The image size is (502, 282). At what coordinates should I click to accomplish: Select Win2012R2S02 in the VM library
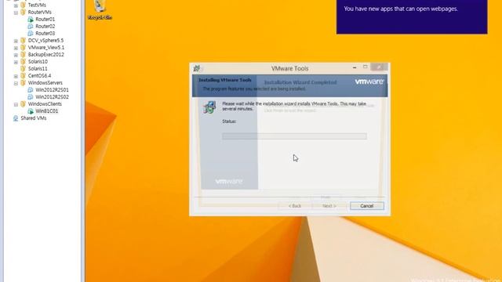pyautogui.click(x=52, y=97)
